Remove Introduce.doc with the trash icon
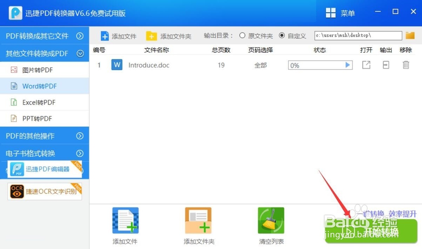422x249 pixels. coord(406,65)
